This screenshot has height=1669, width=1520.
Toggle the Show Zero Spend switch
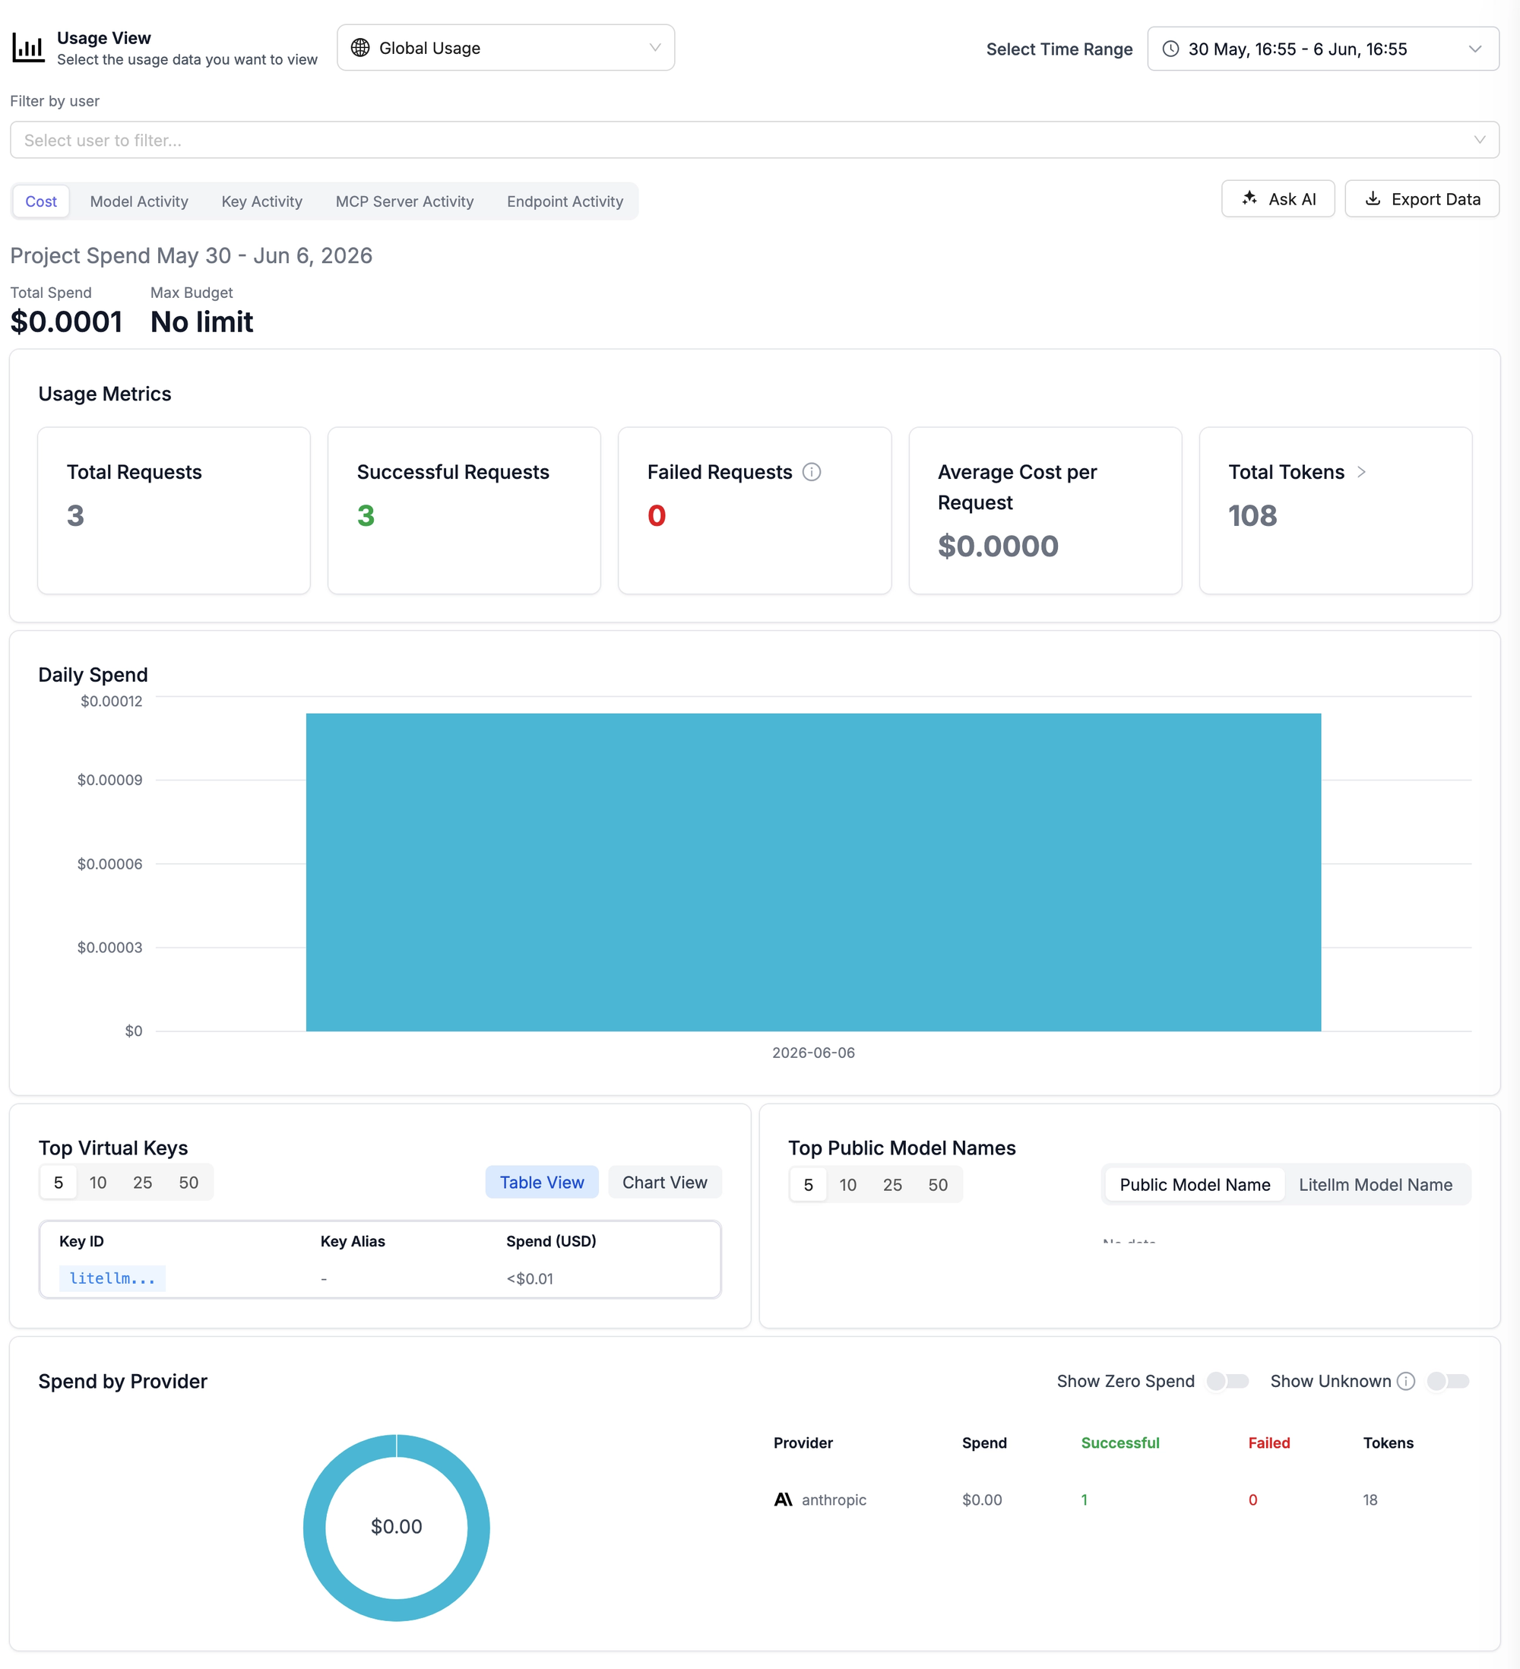[x=1227, y=1381]
